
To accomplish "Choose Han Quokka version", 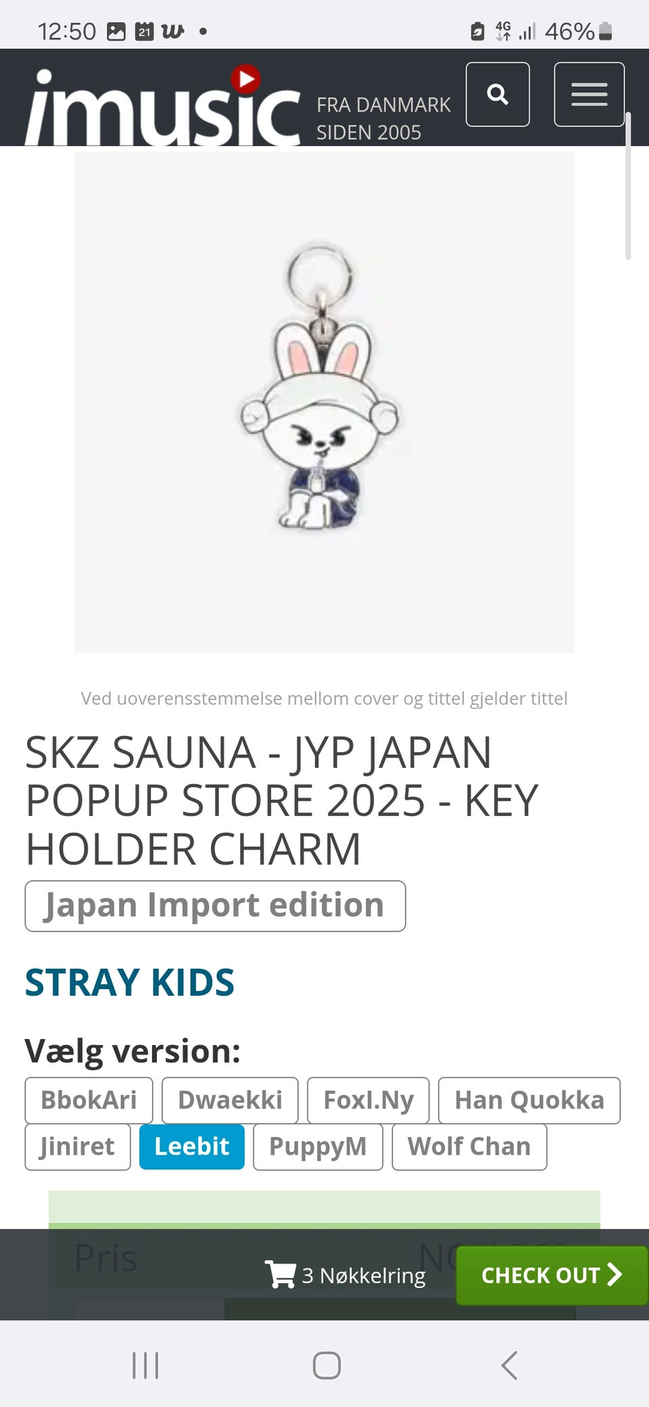I will [529, 1100].
